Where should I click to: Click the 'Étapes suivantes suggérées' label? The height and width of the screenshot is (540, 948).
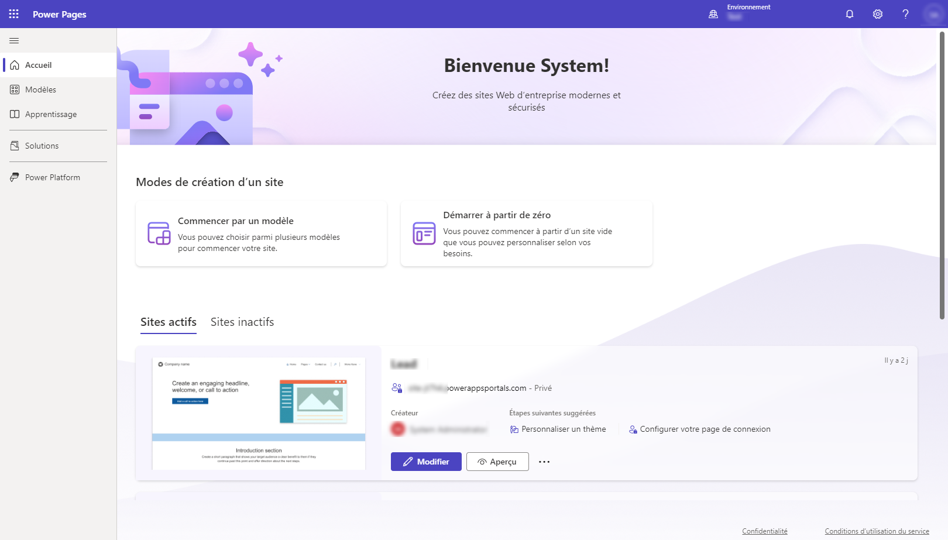pos(552,413)
